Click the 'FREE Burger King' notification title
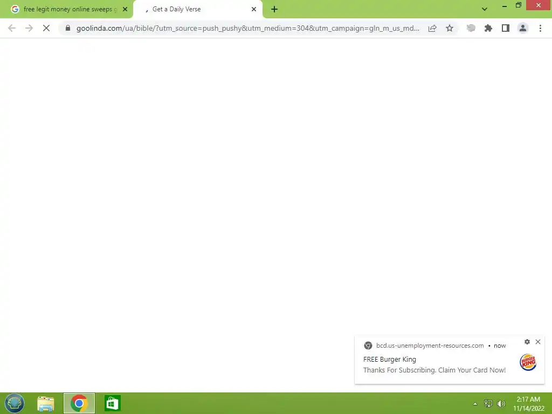 coord(389,360)
